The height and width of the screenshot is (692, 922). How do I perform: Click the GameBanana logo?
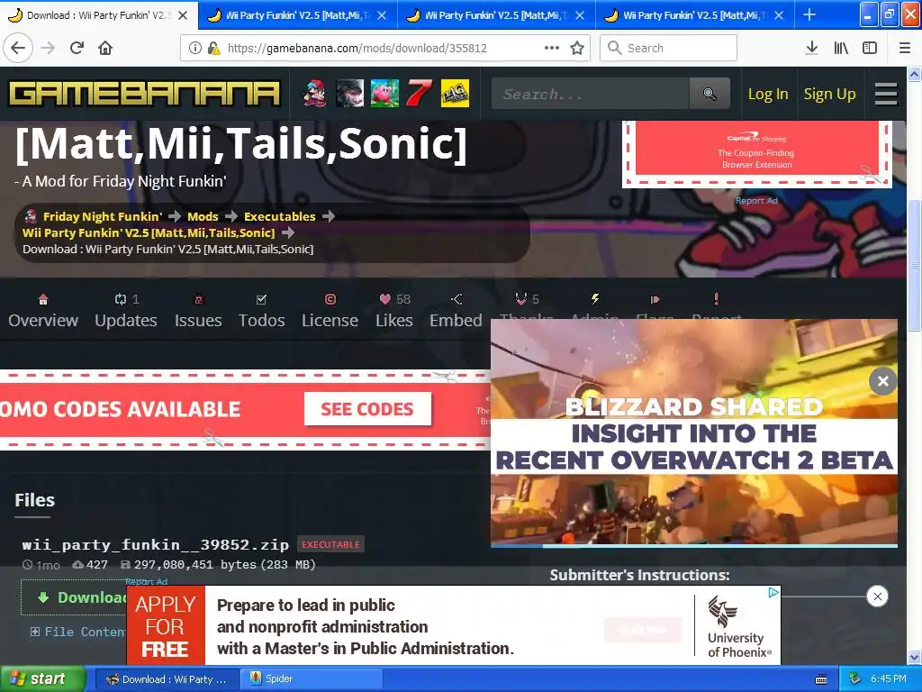pos(144,94)
